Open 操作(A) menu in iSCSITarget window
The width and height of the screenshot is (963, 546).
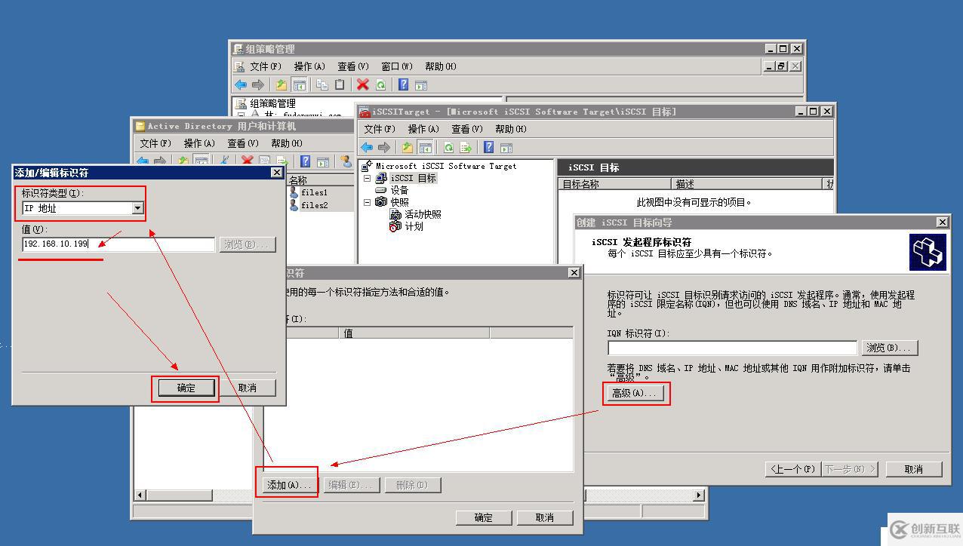(423, 129)
